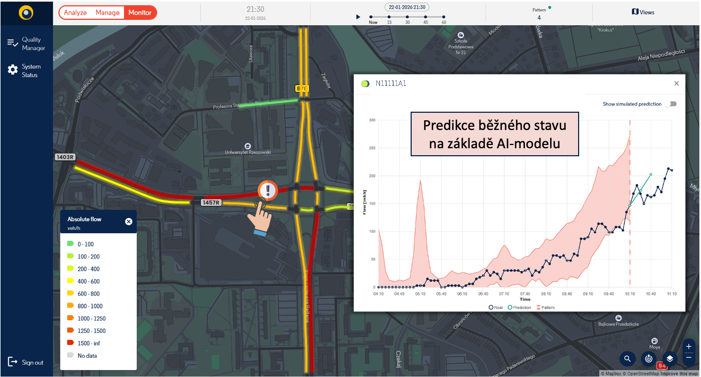
Task: Switch to the Analyze mode tab
Action: click(75, 12)
